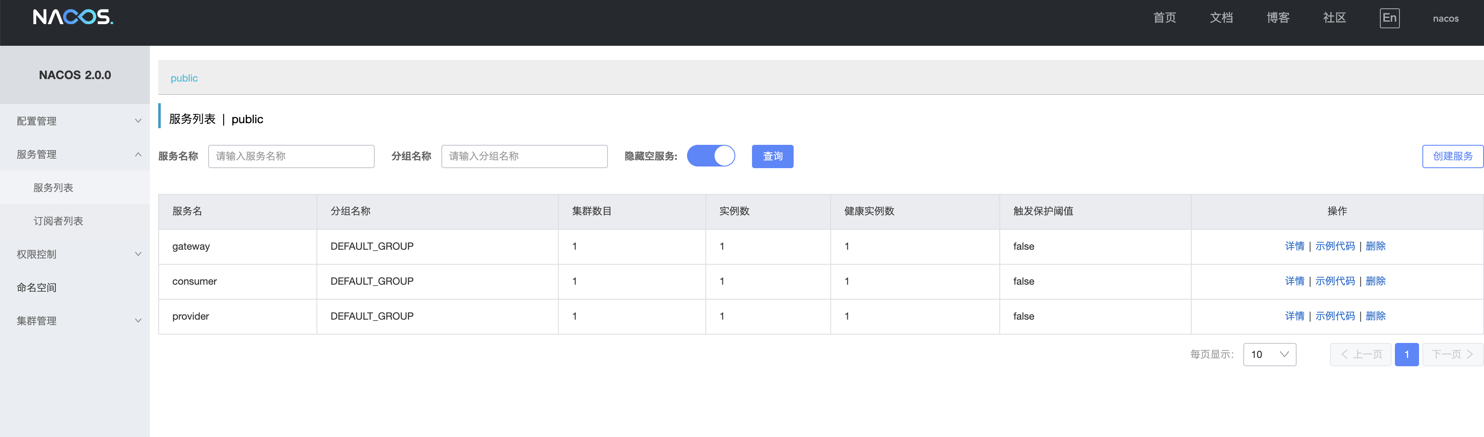Open the page size dropdown showing 10
This screenshot has width=1484, height=437.
click(1269, 354)
